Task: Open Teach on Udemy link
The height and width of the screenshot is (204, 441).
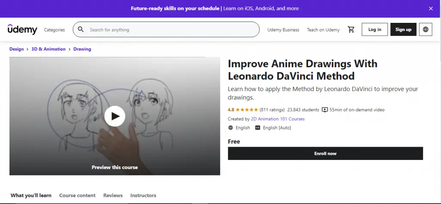Action: point(323,30)
